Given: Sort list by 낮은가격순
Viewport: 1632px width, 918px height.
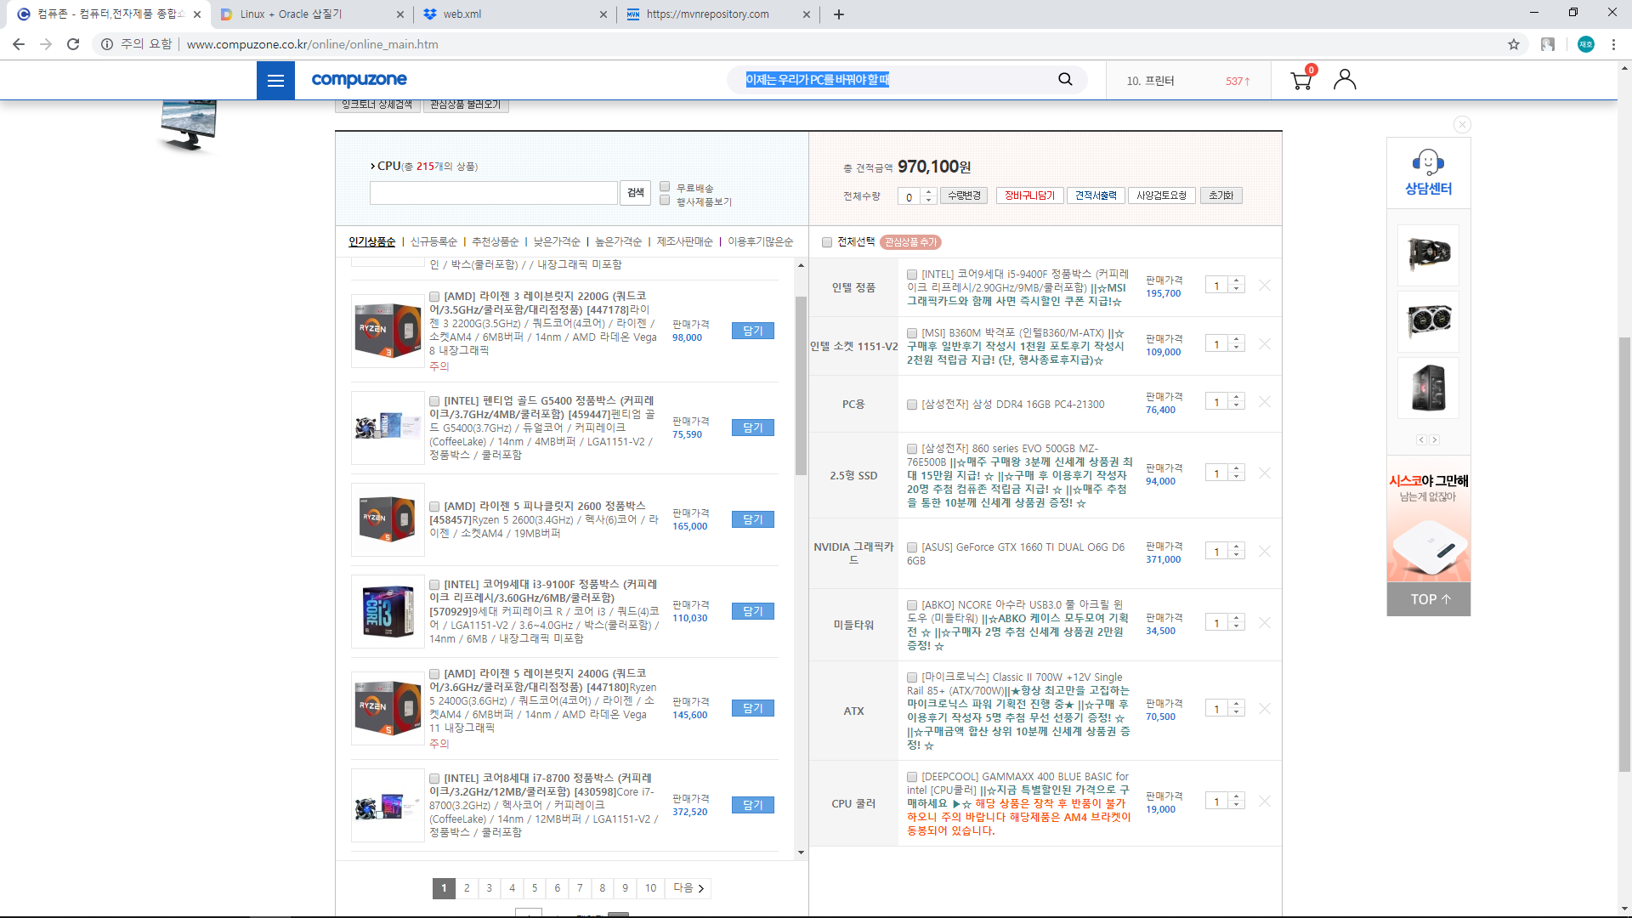Looking at the screenshot, I should click(x=557, y=242).
